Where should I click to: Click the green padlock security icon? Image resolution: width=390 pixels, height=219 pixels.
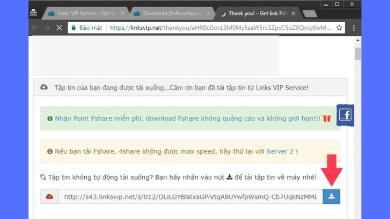pos(74,28)
